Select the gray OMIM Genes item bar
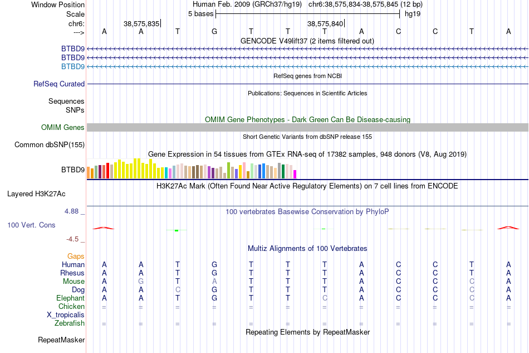This screenshot has width=529, height=353. point(307,127)
